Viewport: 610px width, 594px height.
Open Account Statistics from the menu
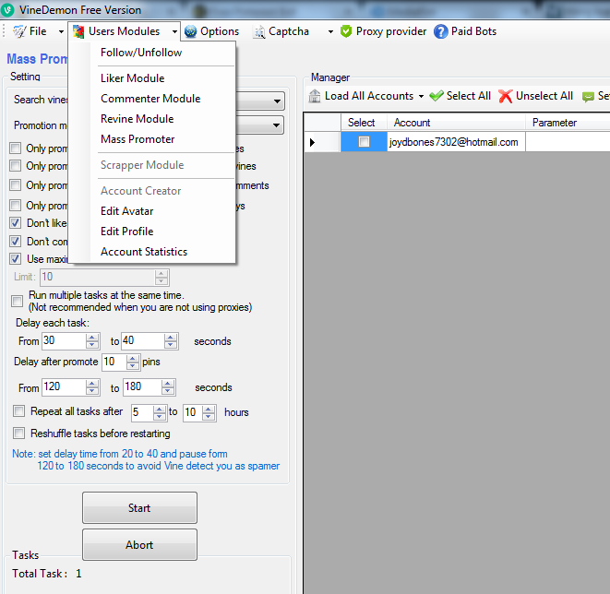pyautogui.click(x=144, y=252)
